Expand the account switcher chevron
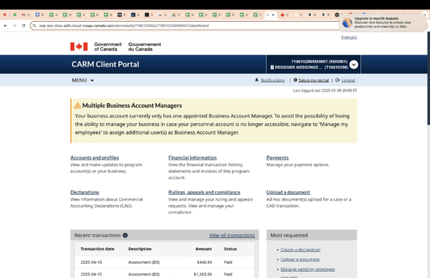The image size is (430, 278). click(x=354, y=64)
